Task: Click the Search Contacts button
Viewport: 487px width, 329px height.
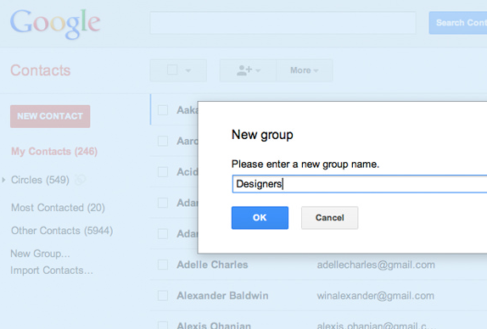Action: click(458, 23)
